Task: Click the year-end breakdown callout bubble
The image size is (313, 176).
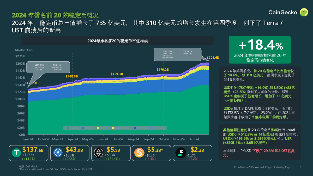Action: coord(177,54)
